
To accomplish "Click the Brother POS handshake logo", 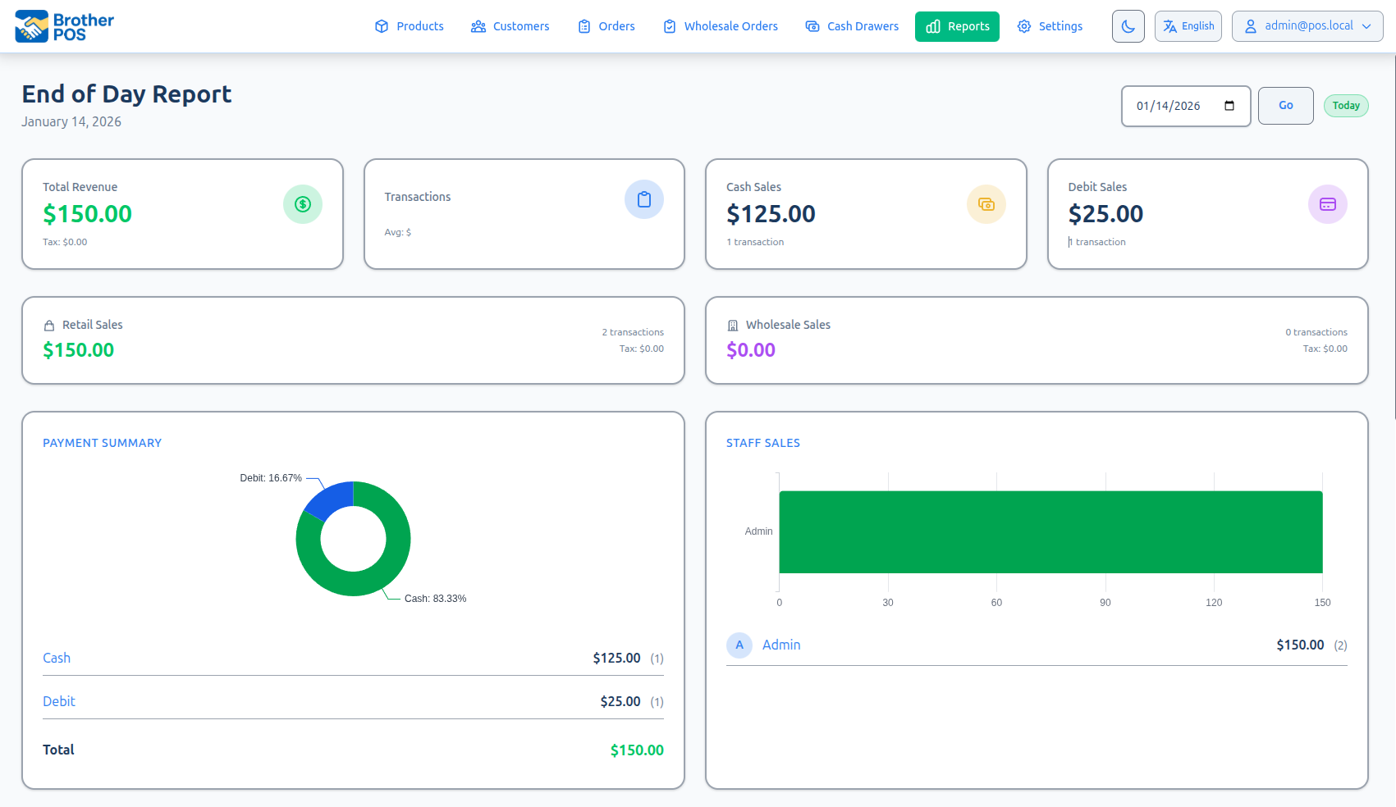I will (32, 26).
